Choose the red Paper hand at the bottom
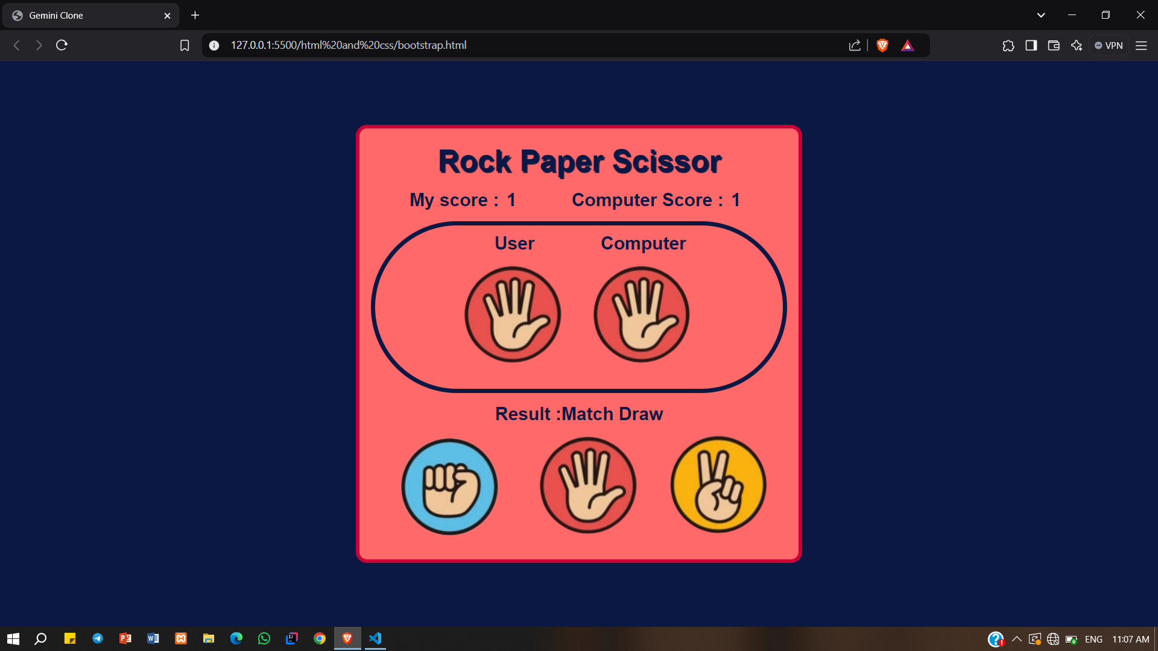The image size is (1158, 651). (587, 485)
